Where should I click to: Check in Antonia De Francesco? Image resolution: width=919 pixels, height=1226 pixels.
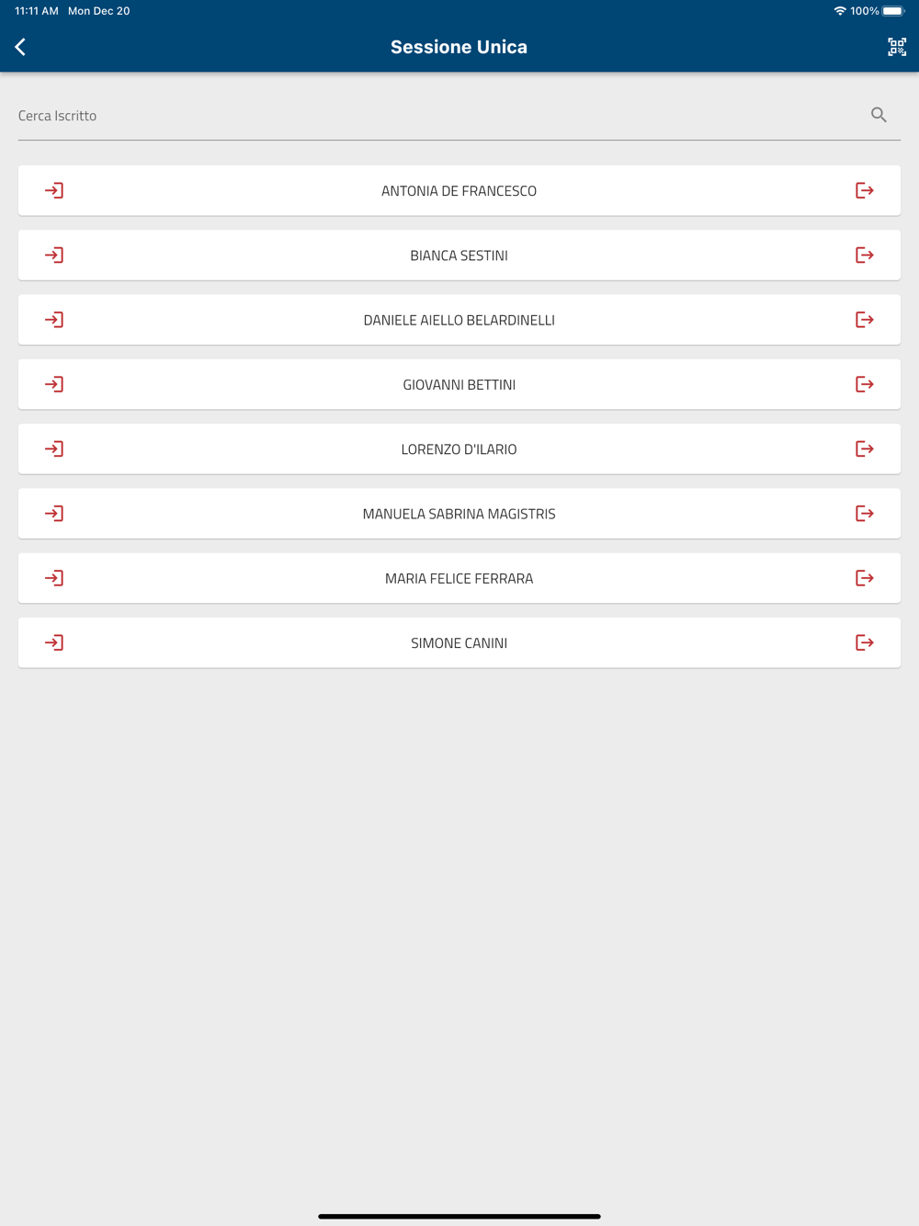point(54,190)
